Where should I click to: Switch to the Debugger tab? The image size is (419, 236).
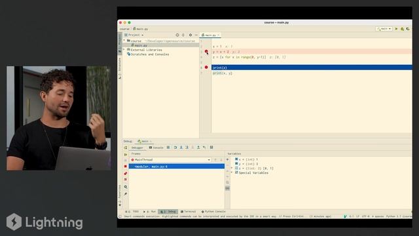tap(137, 147)
